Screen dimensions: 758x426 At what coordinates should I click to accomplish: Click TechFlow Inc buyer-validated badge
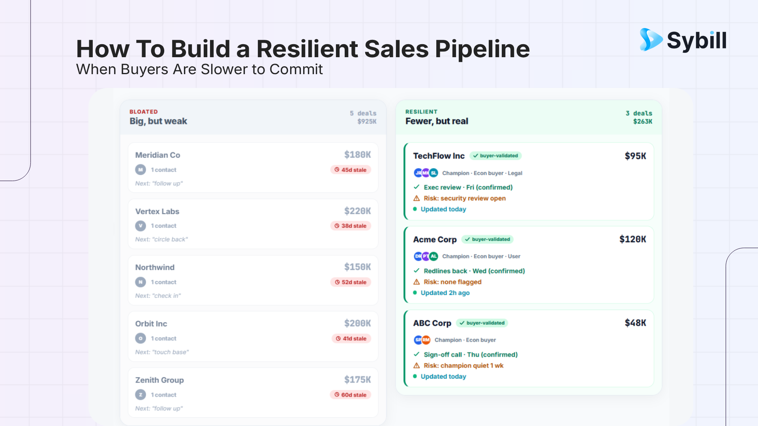495,156
